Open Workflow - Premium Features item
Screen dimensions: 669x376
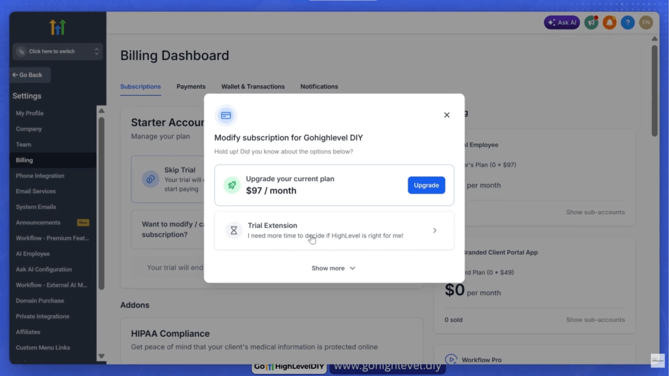[52, 238]
